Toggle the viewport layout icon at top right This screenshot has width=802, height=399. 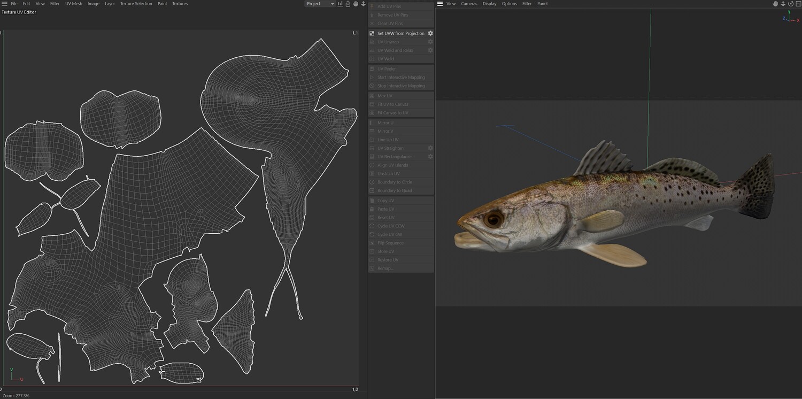point(798,4)
